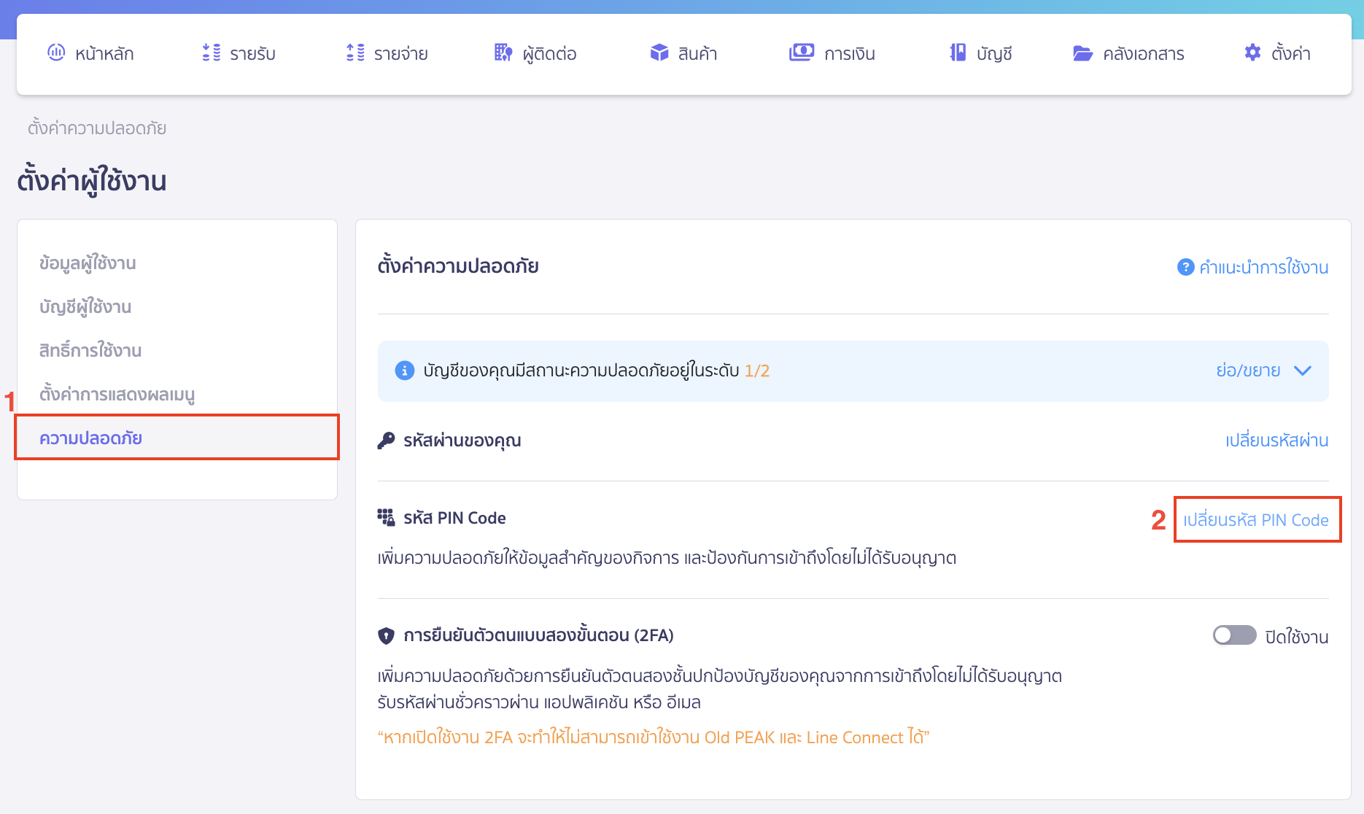Open the การเงิน finance icon
This screenshot has width=1364, height=814.
800,53
